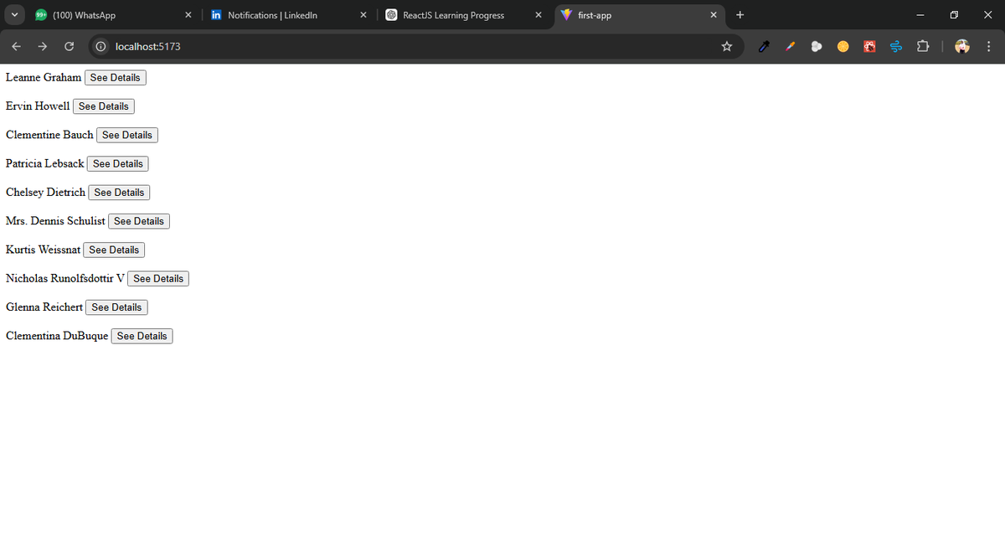1005x536 pixels.
Task: Open the white circles extension icon
Action: (x=817, y=46)
